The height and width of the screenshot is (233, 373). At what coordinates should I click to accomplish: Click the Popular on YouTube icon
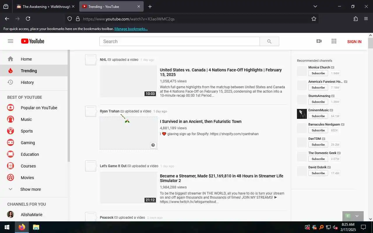click(10, 107)
